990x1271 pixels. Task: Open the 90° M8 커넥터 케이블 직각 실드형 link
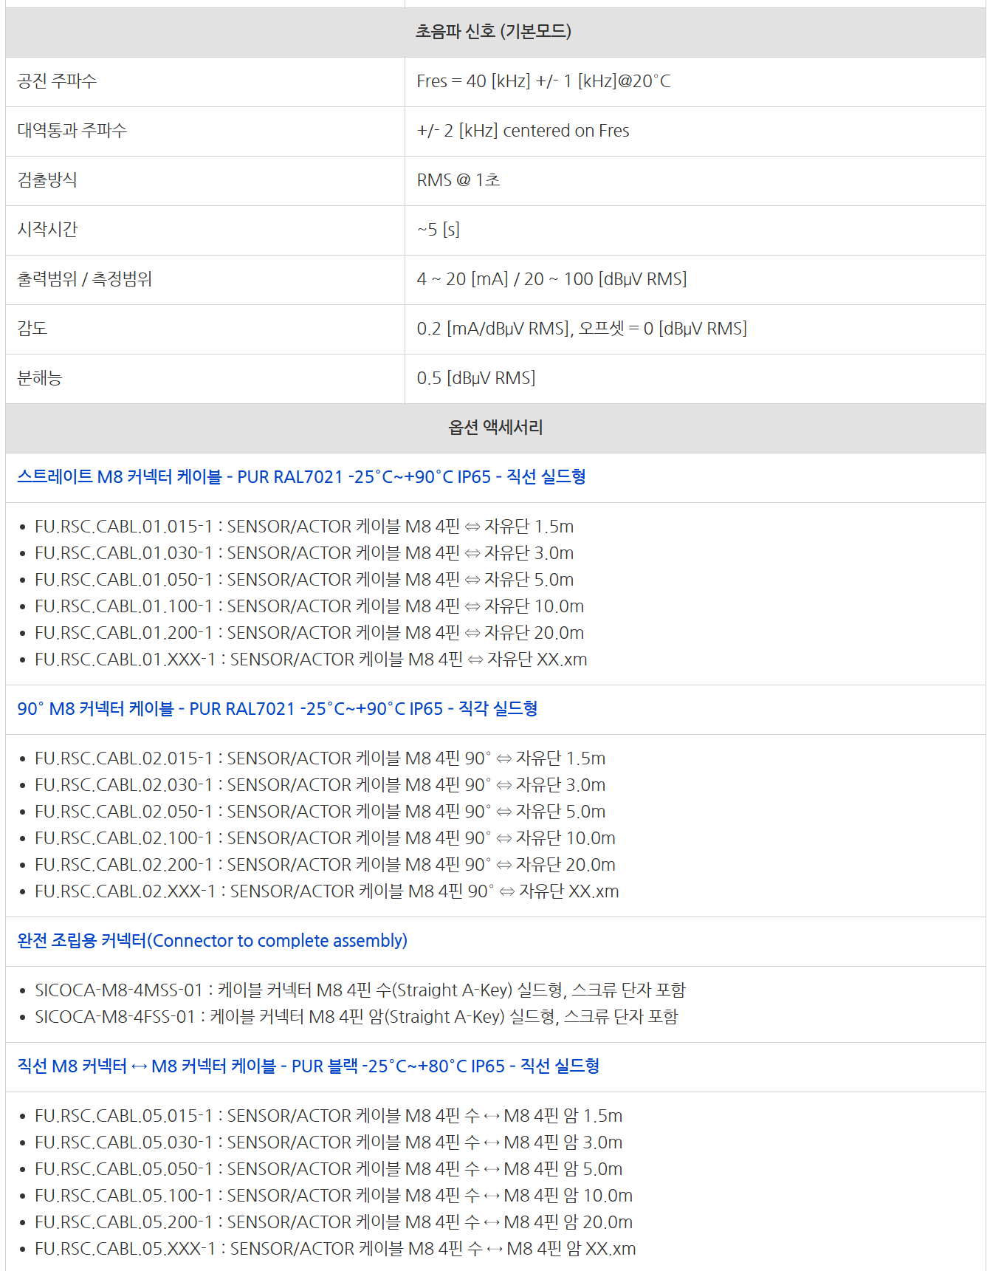click(277, 709)
